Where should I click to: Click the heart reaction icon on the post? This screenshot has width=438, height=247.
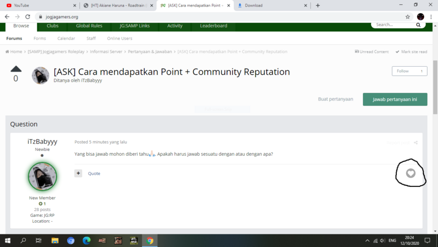click(410, 173)
